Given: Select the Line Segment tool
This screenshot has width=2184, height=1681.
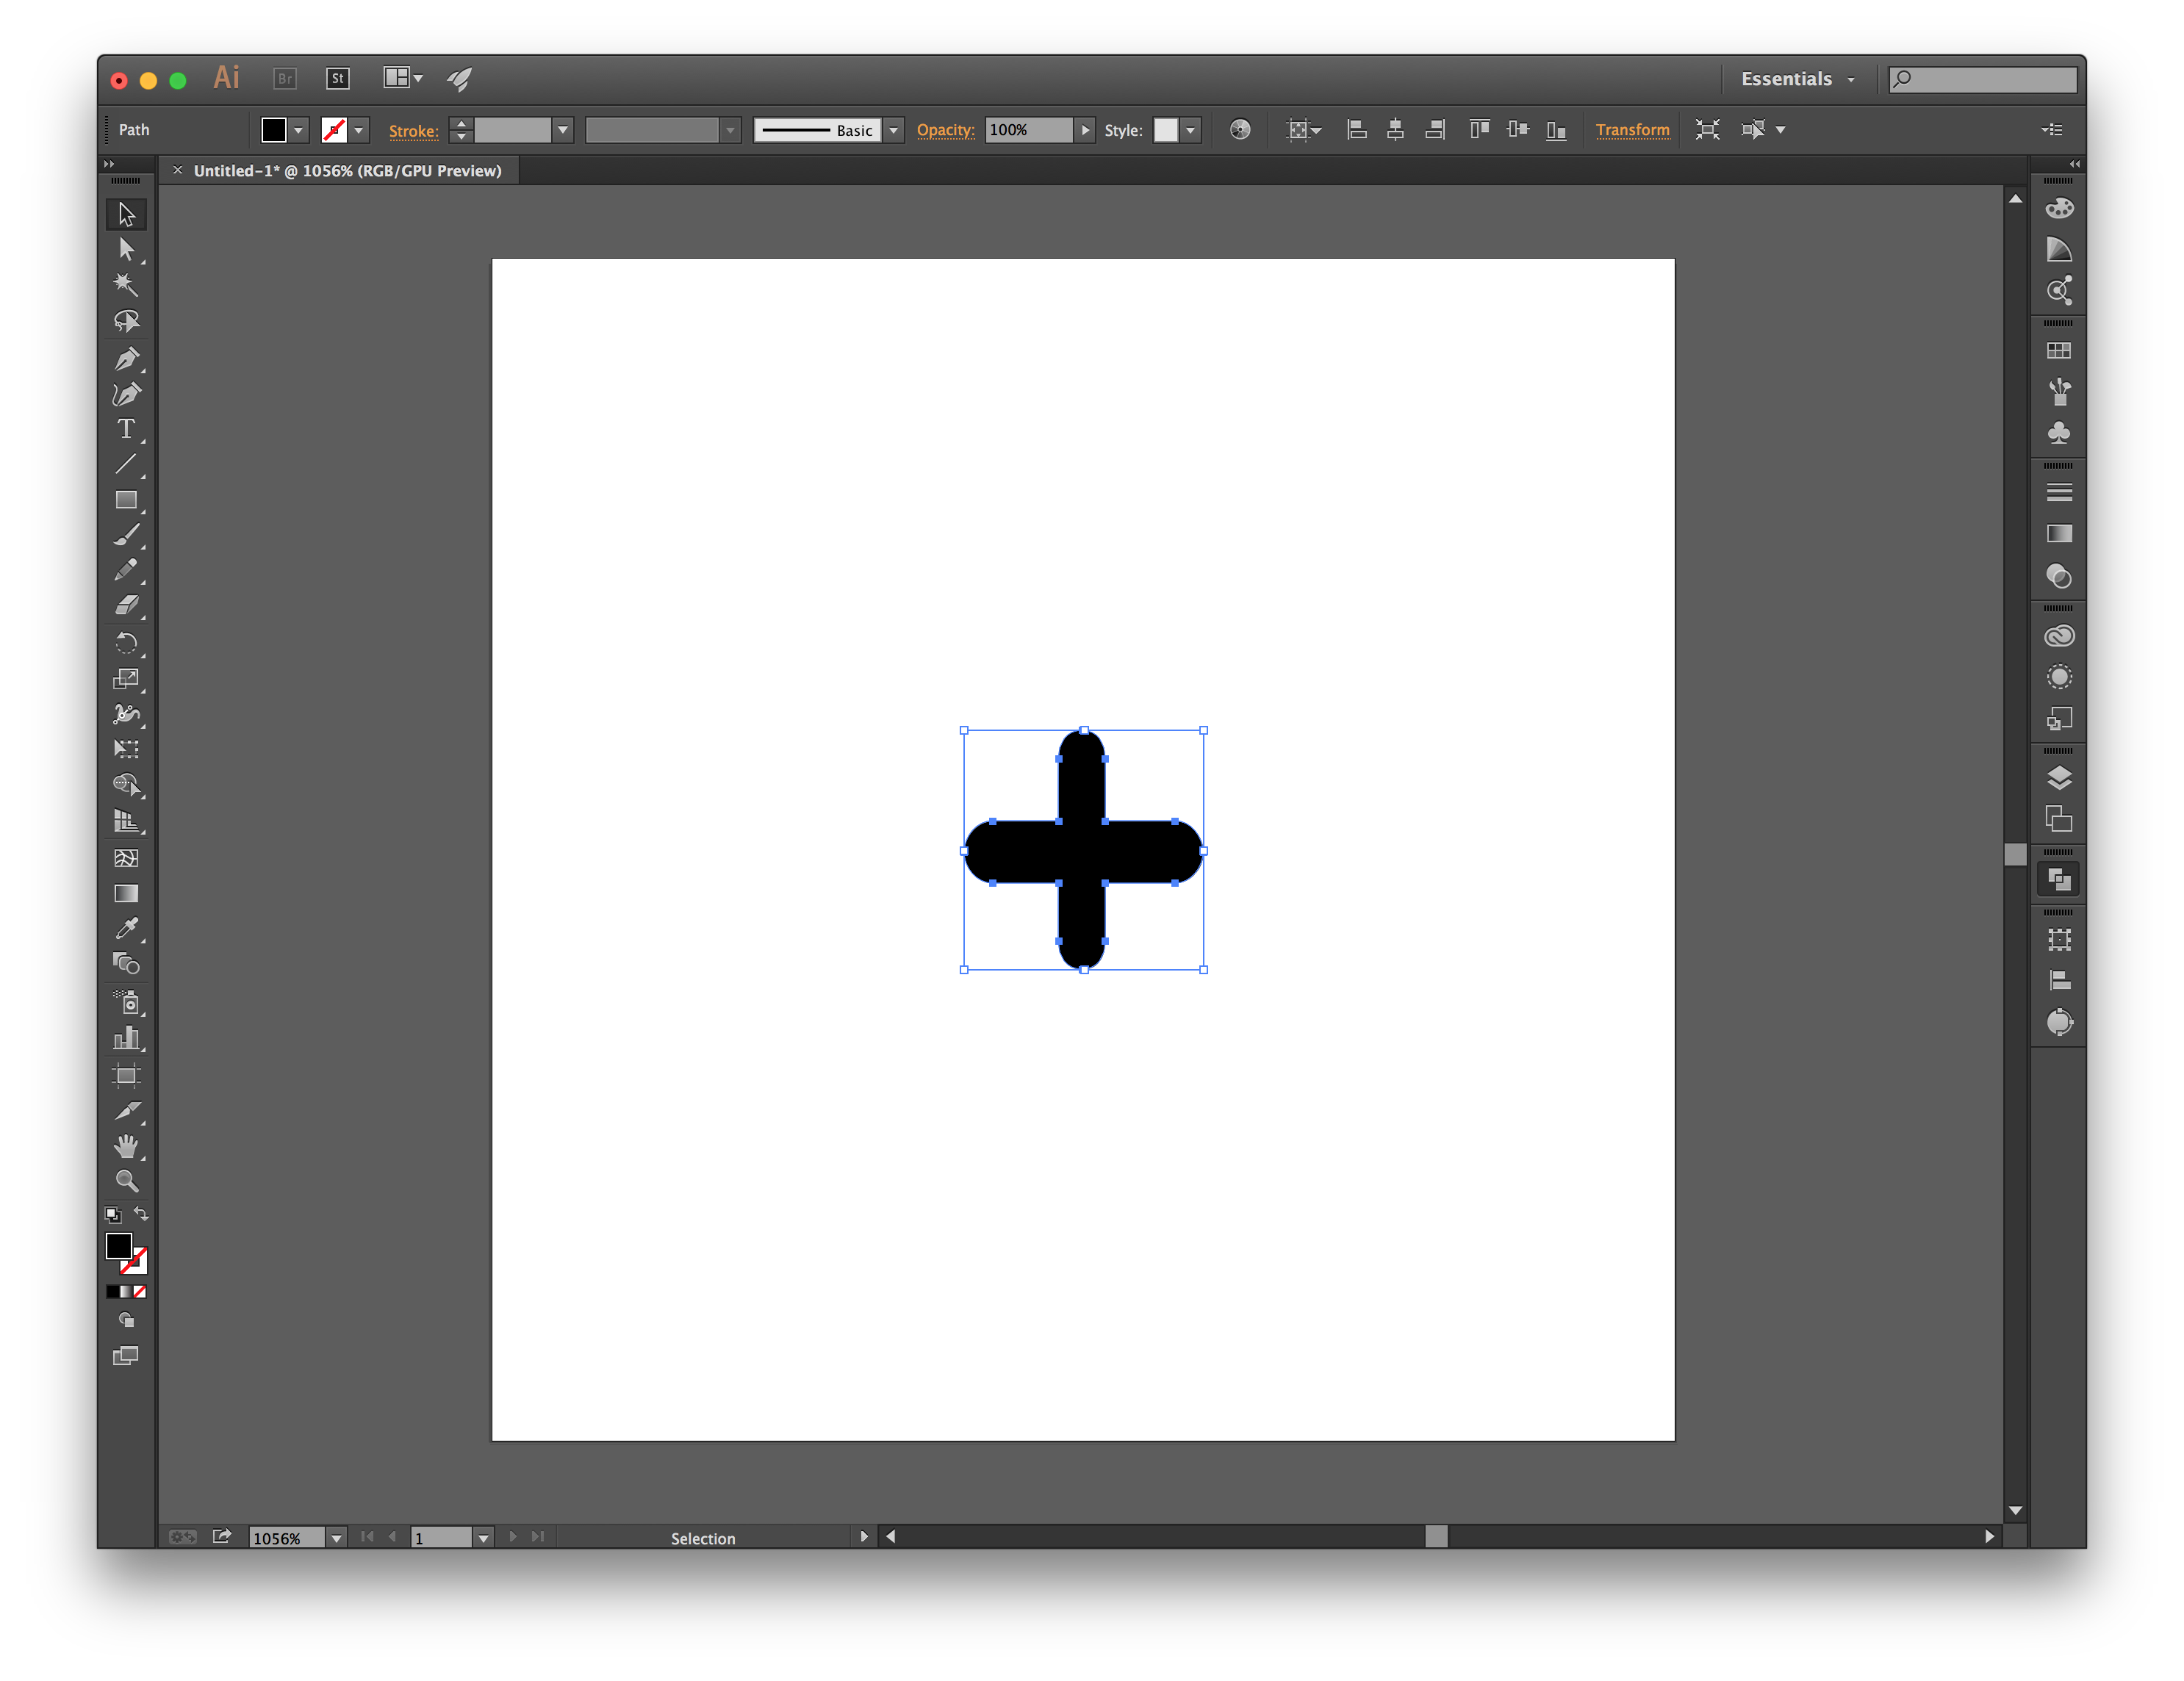Looking at the screenshot, I should pyautogui.click(x=126, y=464).
